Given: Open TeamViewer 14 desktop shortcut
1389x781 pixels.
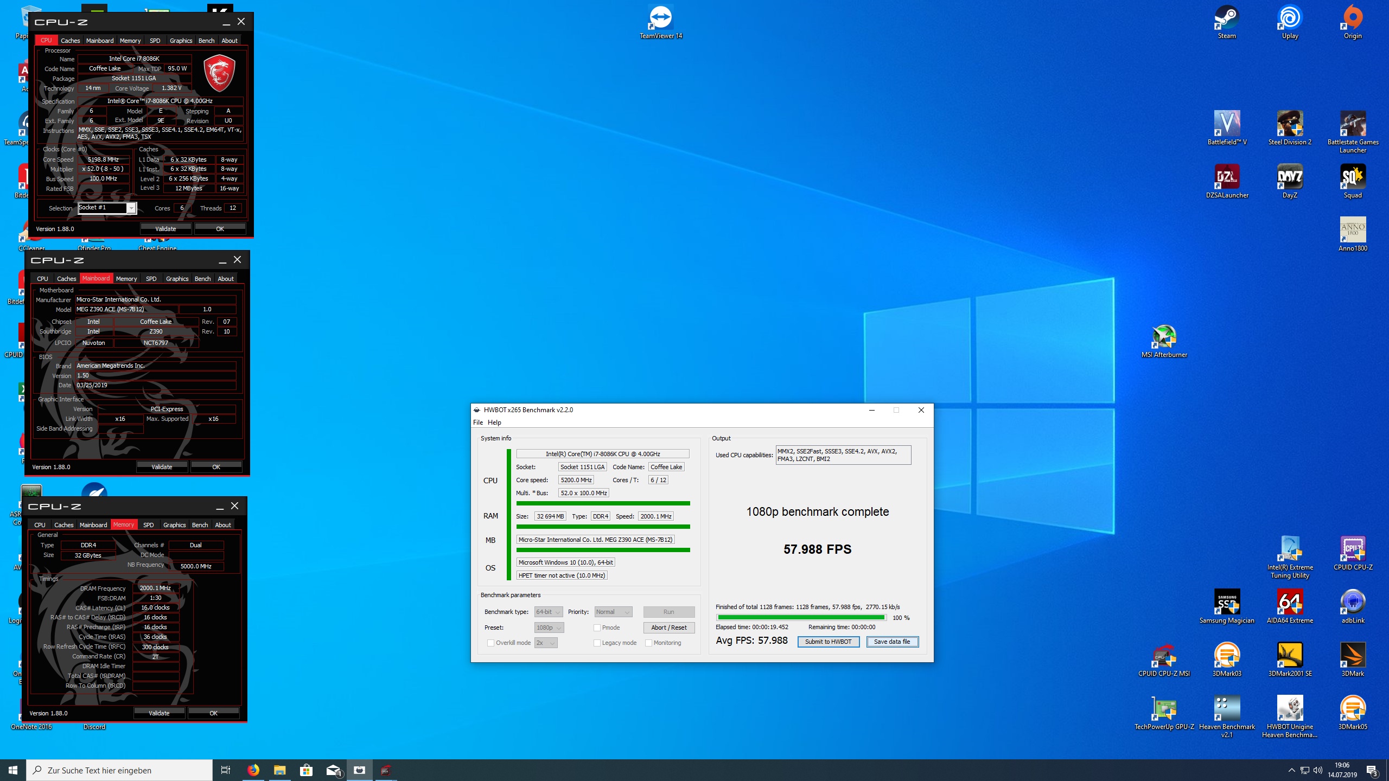Looking at the screenshot, I should coord(660,22).
